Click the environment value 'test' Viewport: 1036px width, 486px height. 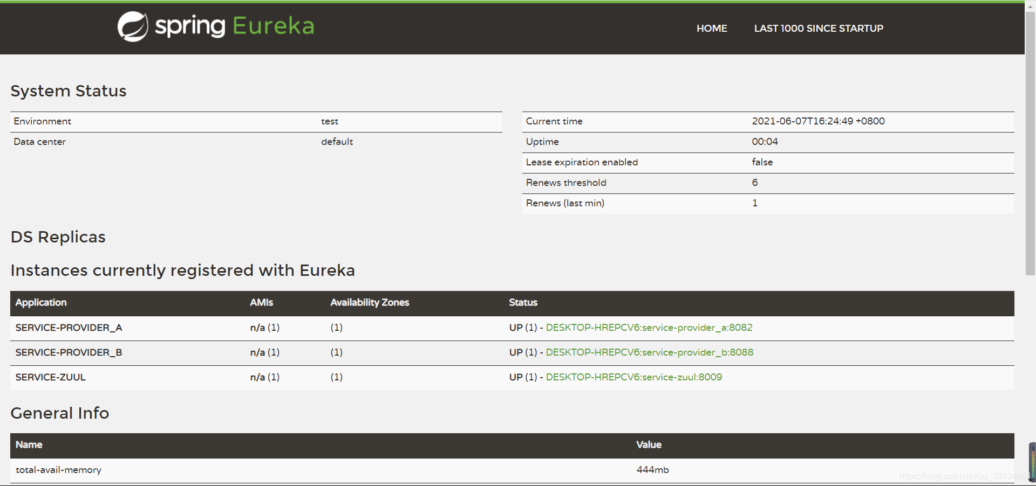click(x=330, y=121)
